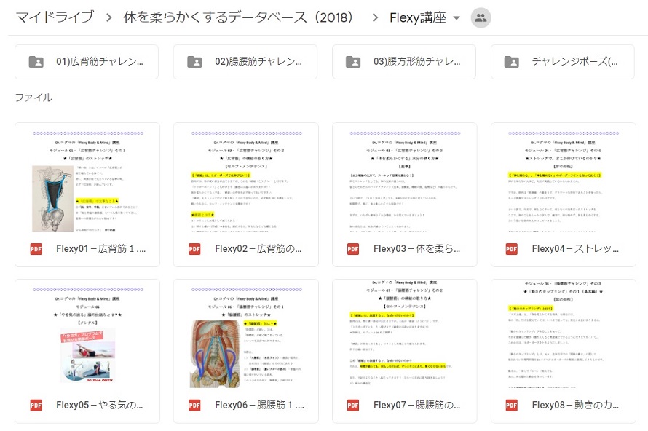Click the PDF icon for Flexy06
This screenshot has height=431, width=648.
point(194,406)
